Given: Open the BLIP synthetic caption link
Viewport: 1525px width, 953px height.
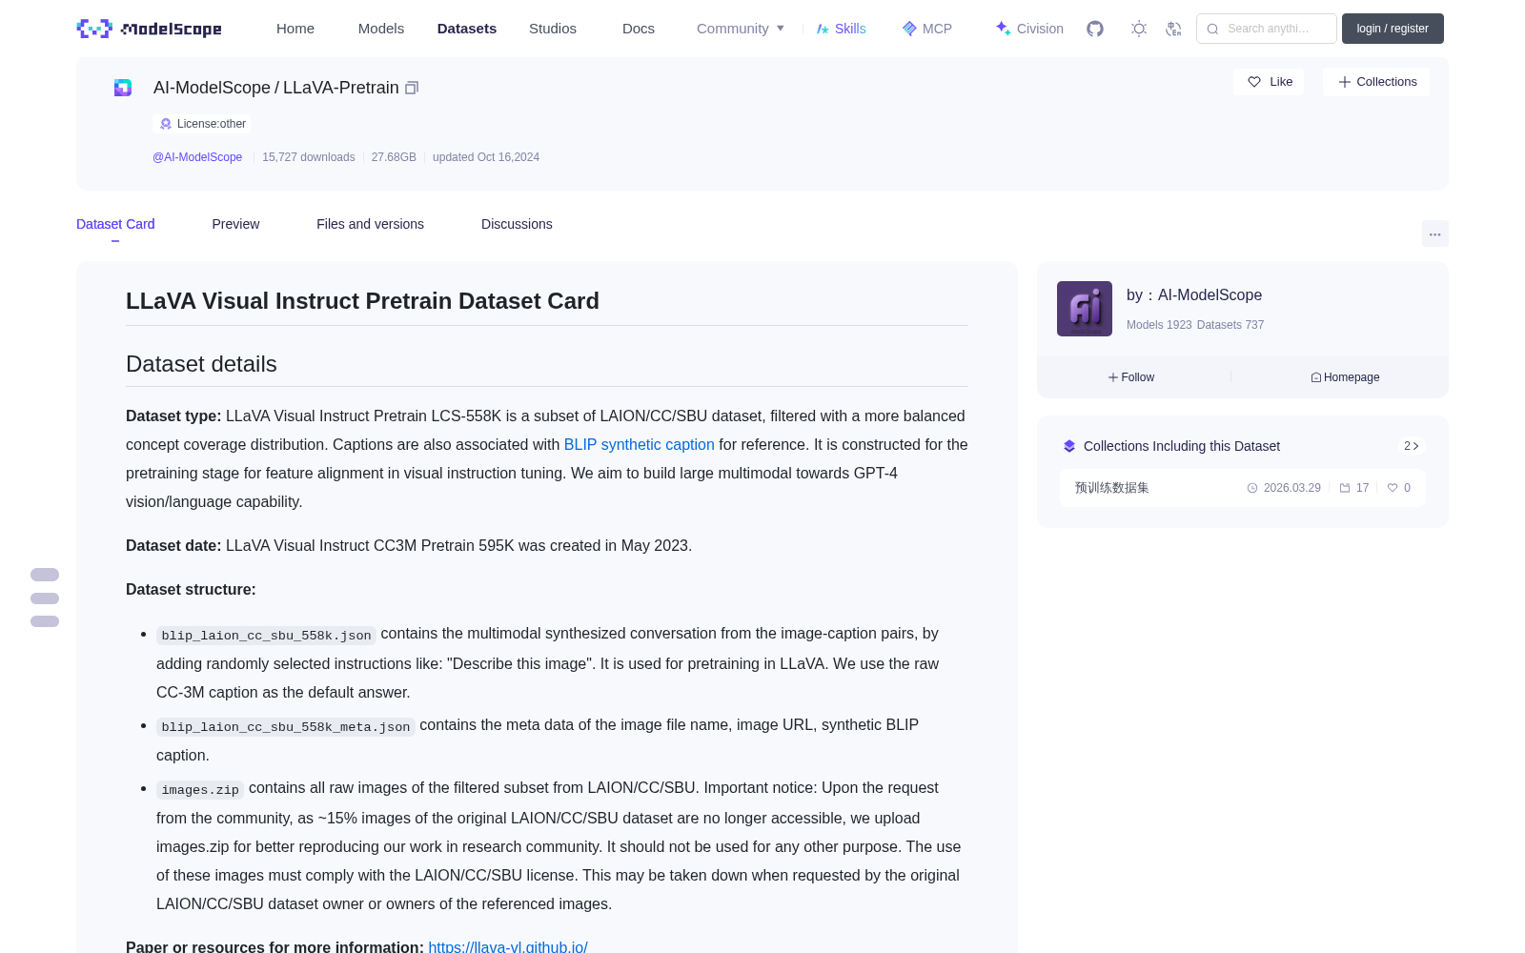Looking at the screenshot, I should [639, 444].
